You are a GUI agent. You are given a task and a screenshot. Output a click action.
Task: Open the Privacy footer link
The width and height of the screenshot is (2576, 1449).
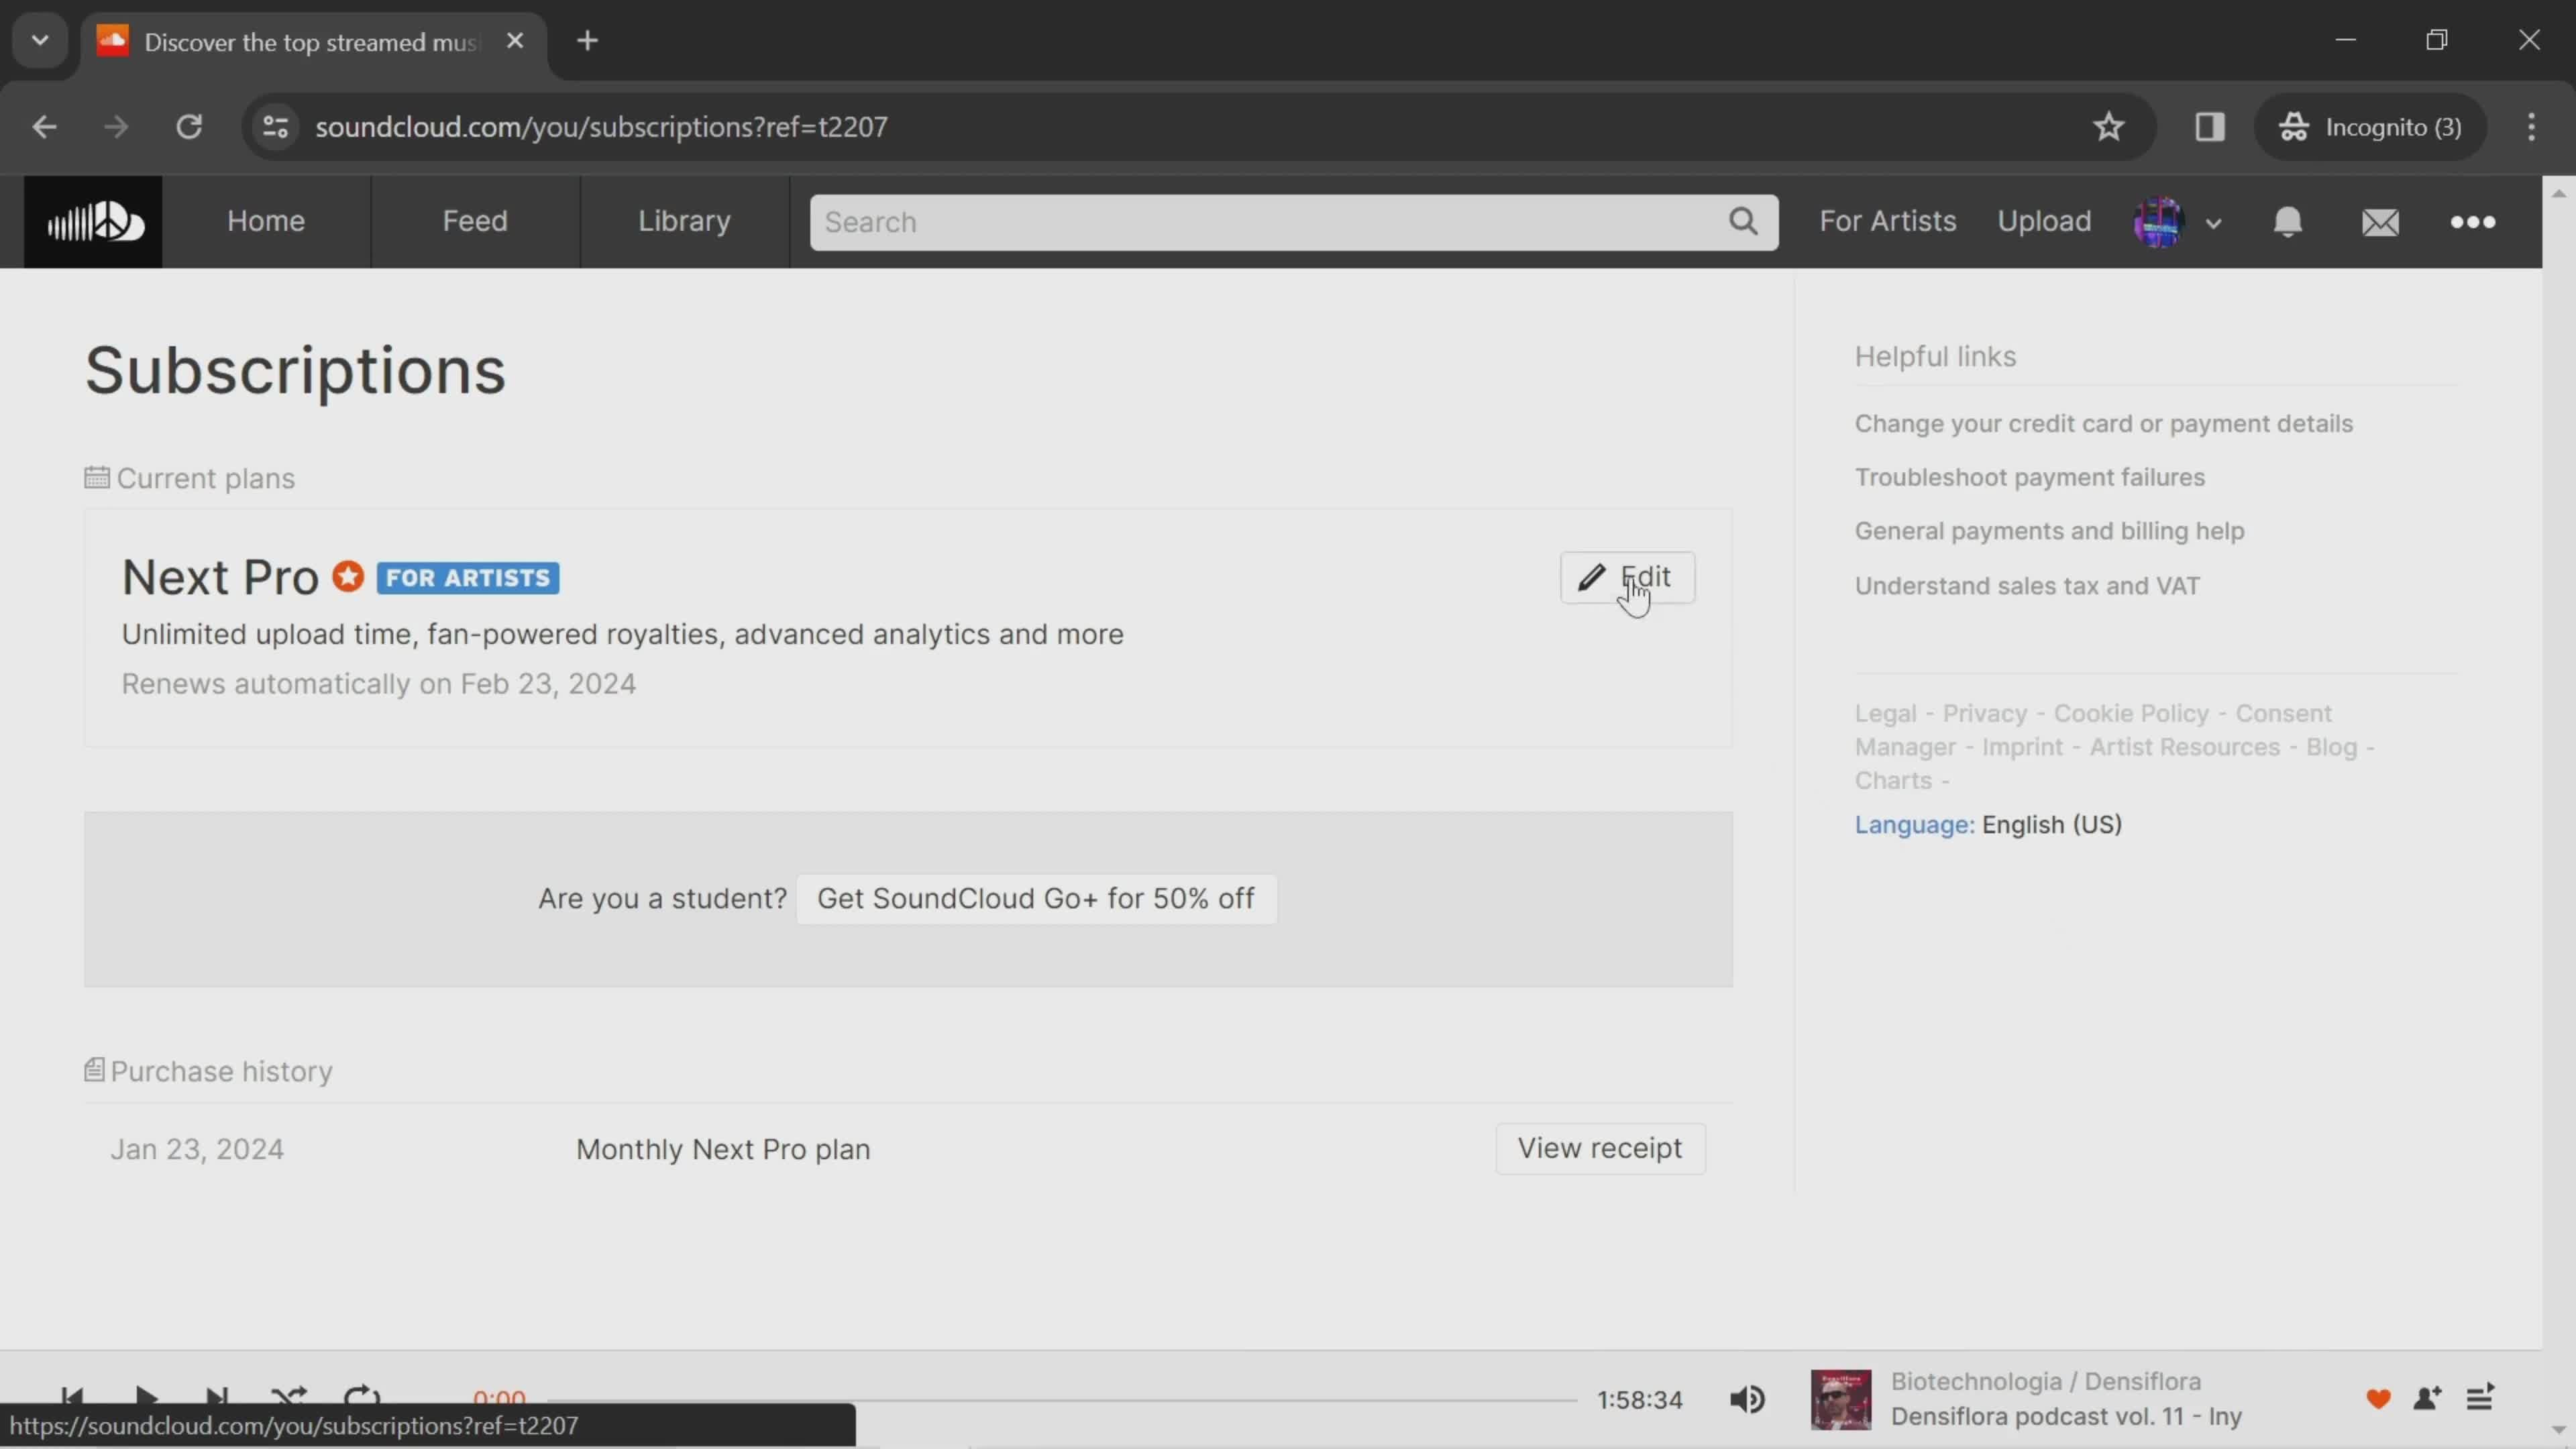point(1984,713)
